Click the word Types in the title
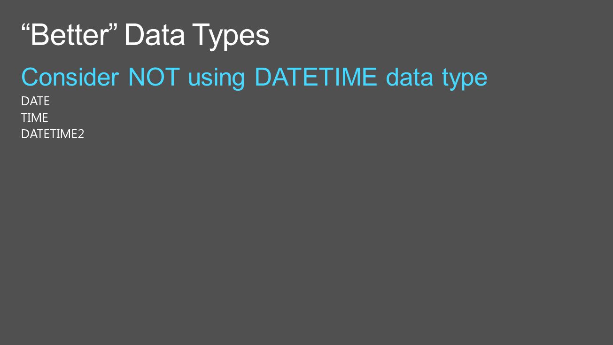 click(x=231, y=37)
